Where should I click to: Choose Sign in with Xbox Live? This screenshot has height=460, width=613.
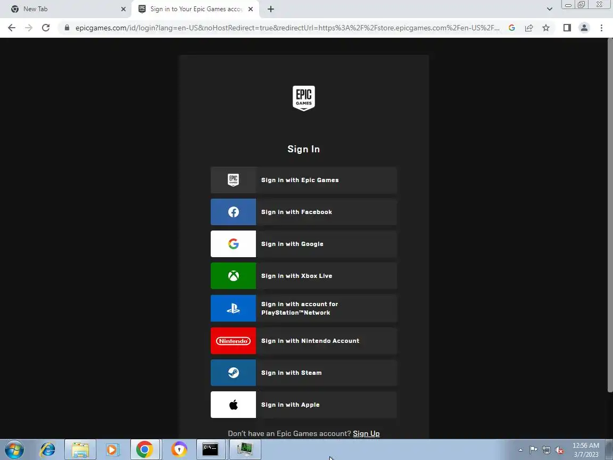tap(304, 276)
